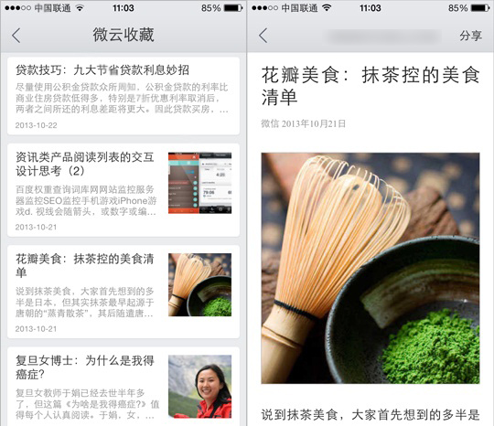
Task: Open 复旦女博士：为什么是我得癌症 article title
Action: point(85,367)
